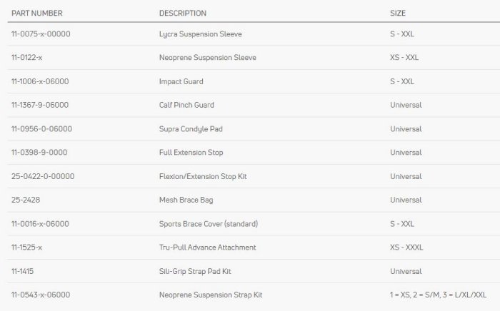Select Calf Pinch Guard description

(x=186, y=105)
